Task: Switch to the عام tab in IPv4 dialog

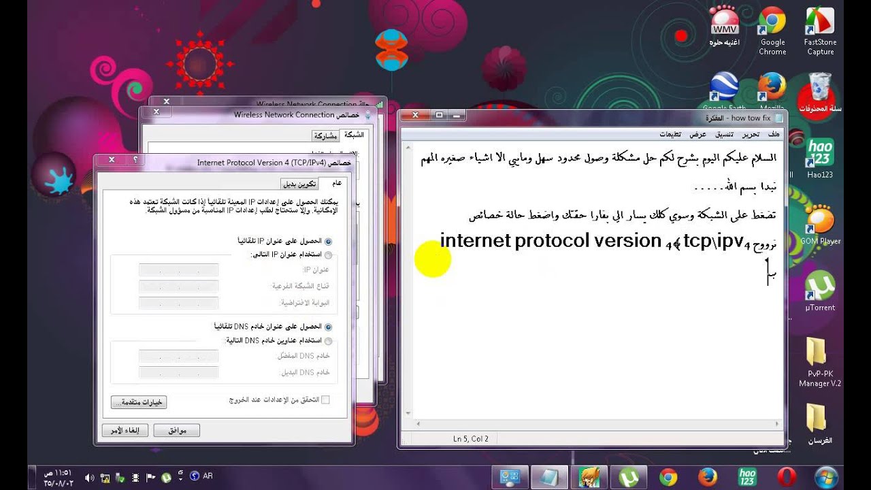Action: pos(336,183)
